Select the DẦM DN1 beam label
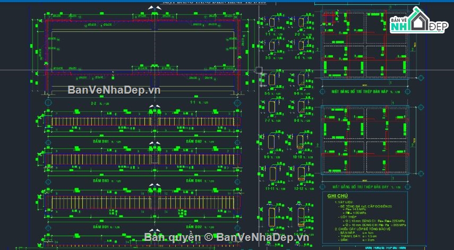454x250 pixels. (101, 141)
